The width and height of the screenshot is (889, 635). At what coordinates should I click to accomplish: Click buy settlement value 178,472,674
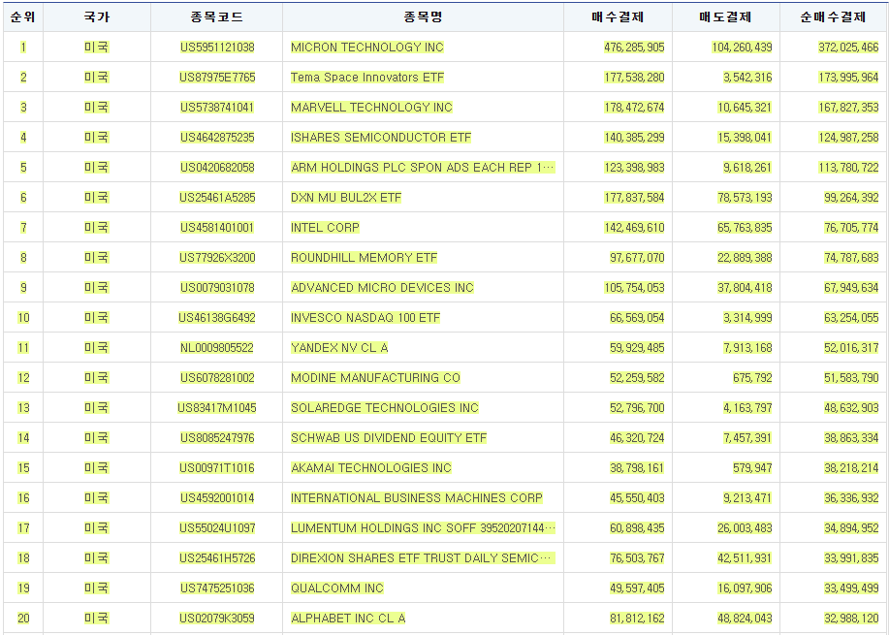tap(634, 108)
